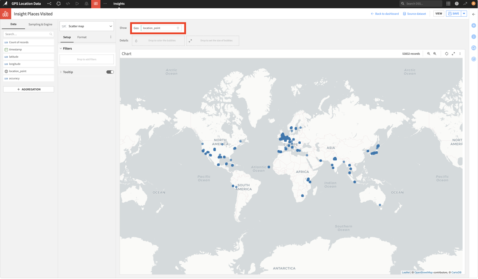Select the Setup tab
The height and width of the screenshot is (279, 478).
click(x=67, y=37)
